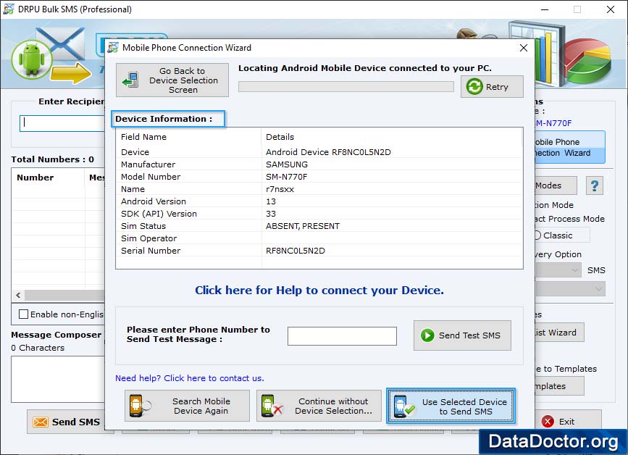The image size is (628, 455).
Task: Select the SM-N770F model number cell in table
Action: point(286,177)
